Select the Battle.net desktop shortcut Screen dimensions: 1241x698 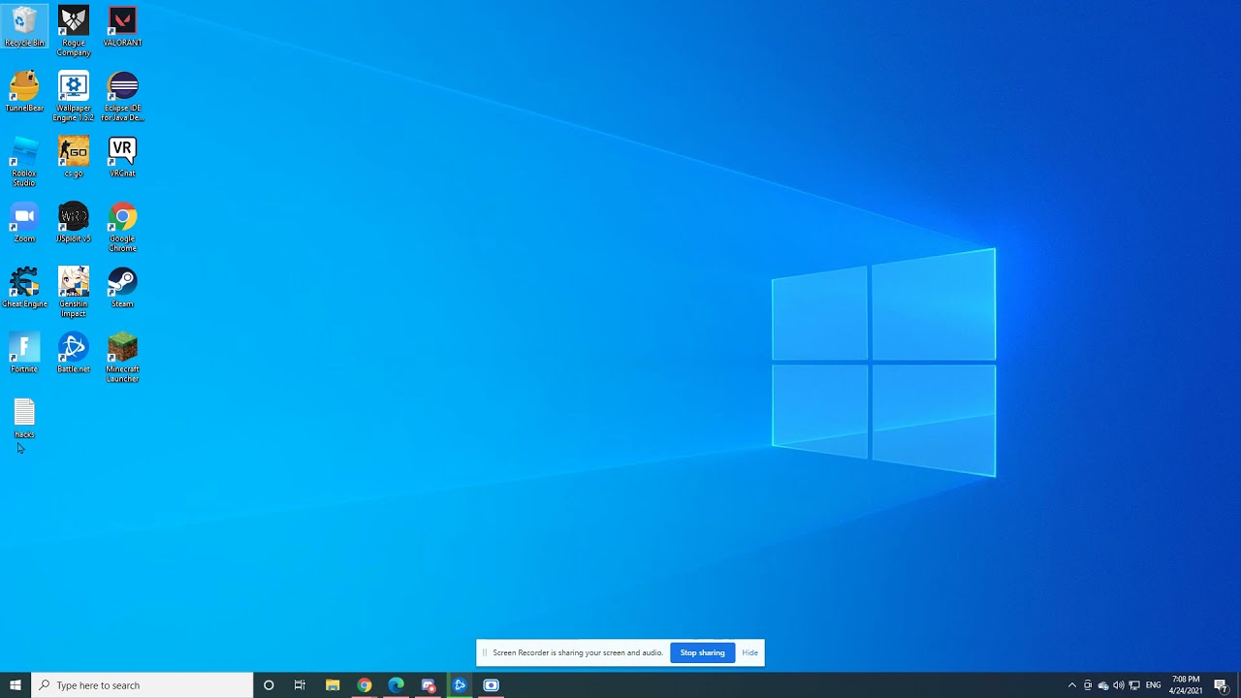74,353
